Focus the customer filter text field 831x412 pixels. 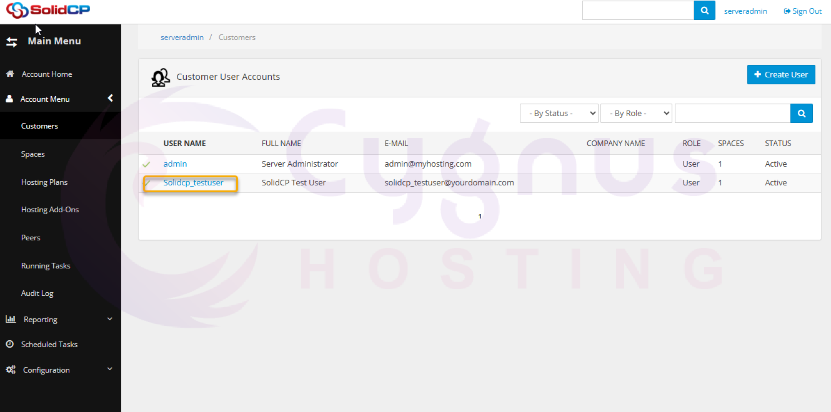[x=732, y=113]
